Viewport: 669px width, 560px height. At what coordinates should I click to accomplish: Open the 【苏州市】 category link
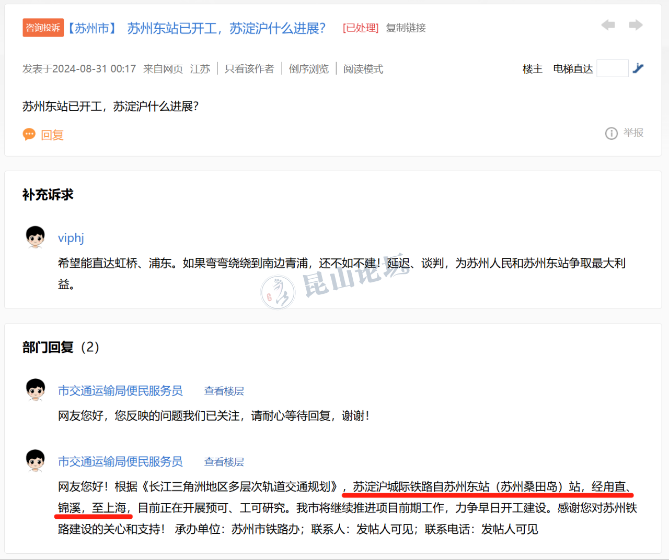[92, 28]
